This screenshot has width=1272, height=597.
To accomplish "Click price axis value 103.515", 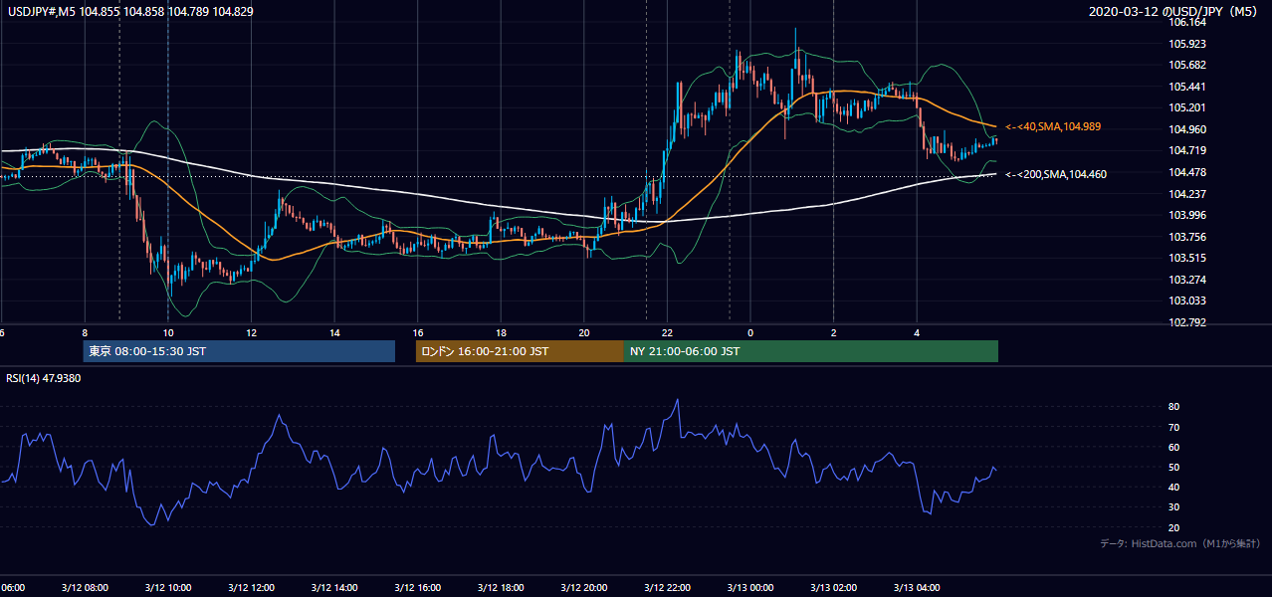I will [1188, 258].
